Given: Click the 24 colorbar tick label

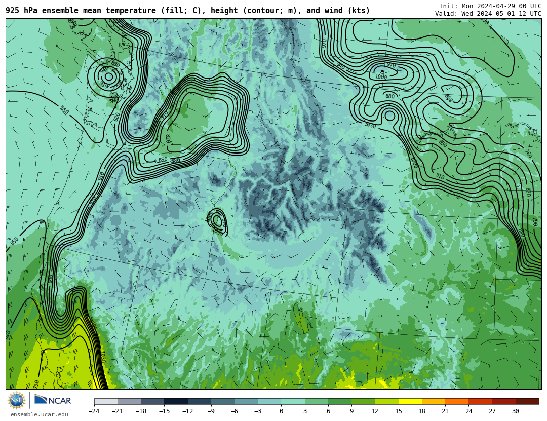Looking at the screenshot, I should click(468, 411).
